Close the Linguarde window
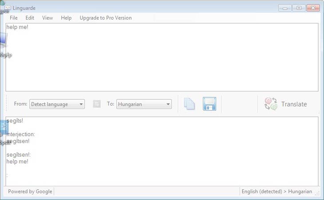Screen dimensions: 324x200 [312, 8]
